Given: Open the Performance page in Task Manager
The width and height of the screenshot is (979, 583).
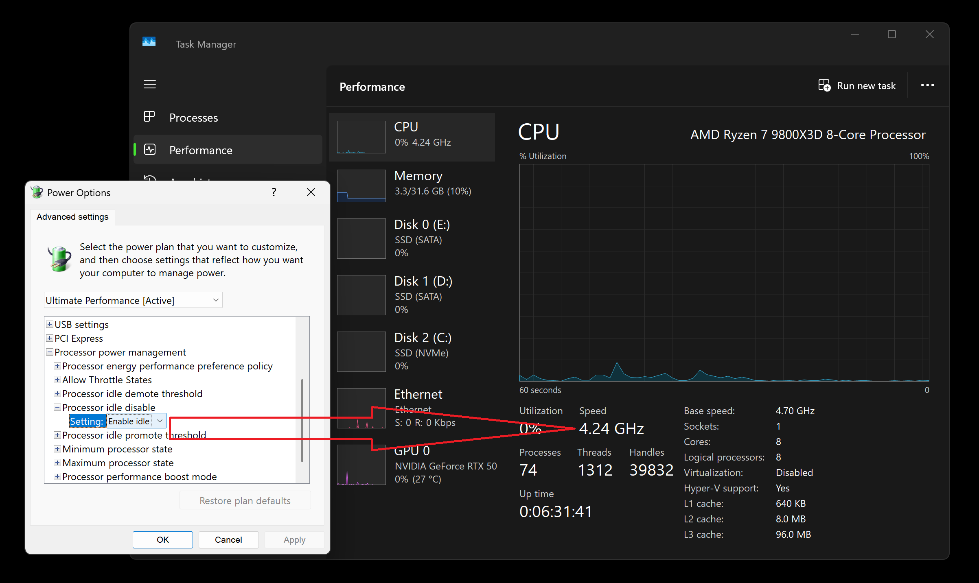Looking at the screenshot, I should tap(228, 150).
